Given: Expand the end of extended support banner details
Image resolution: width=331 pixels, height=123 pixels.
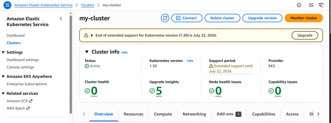Looking at the screenshot, I should 92,35.
